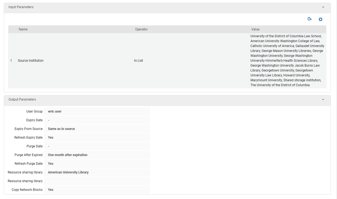The image size is (337, 199).
Task: Click the wrlc user User Group value
Action: pos(54,111)
